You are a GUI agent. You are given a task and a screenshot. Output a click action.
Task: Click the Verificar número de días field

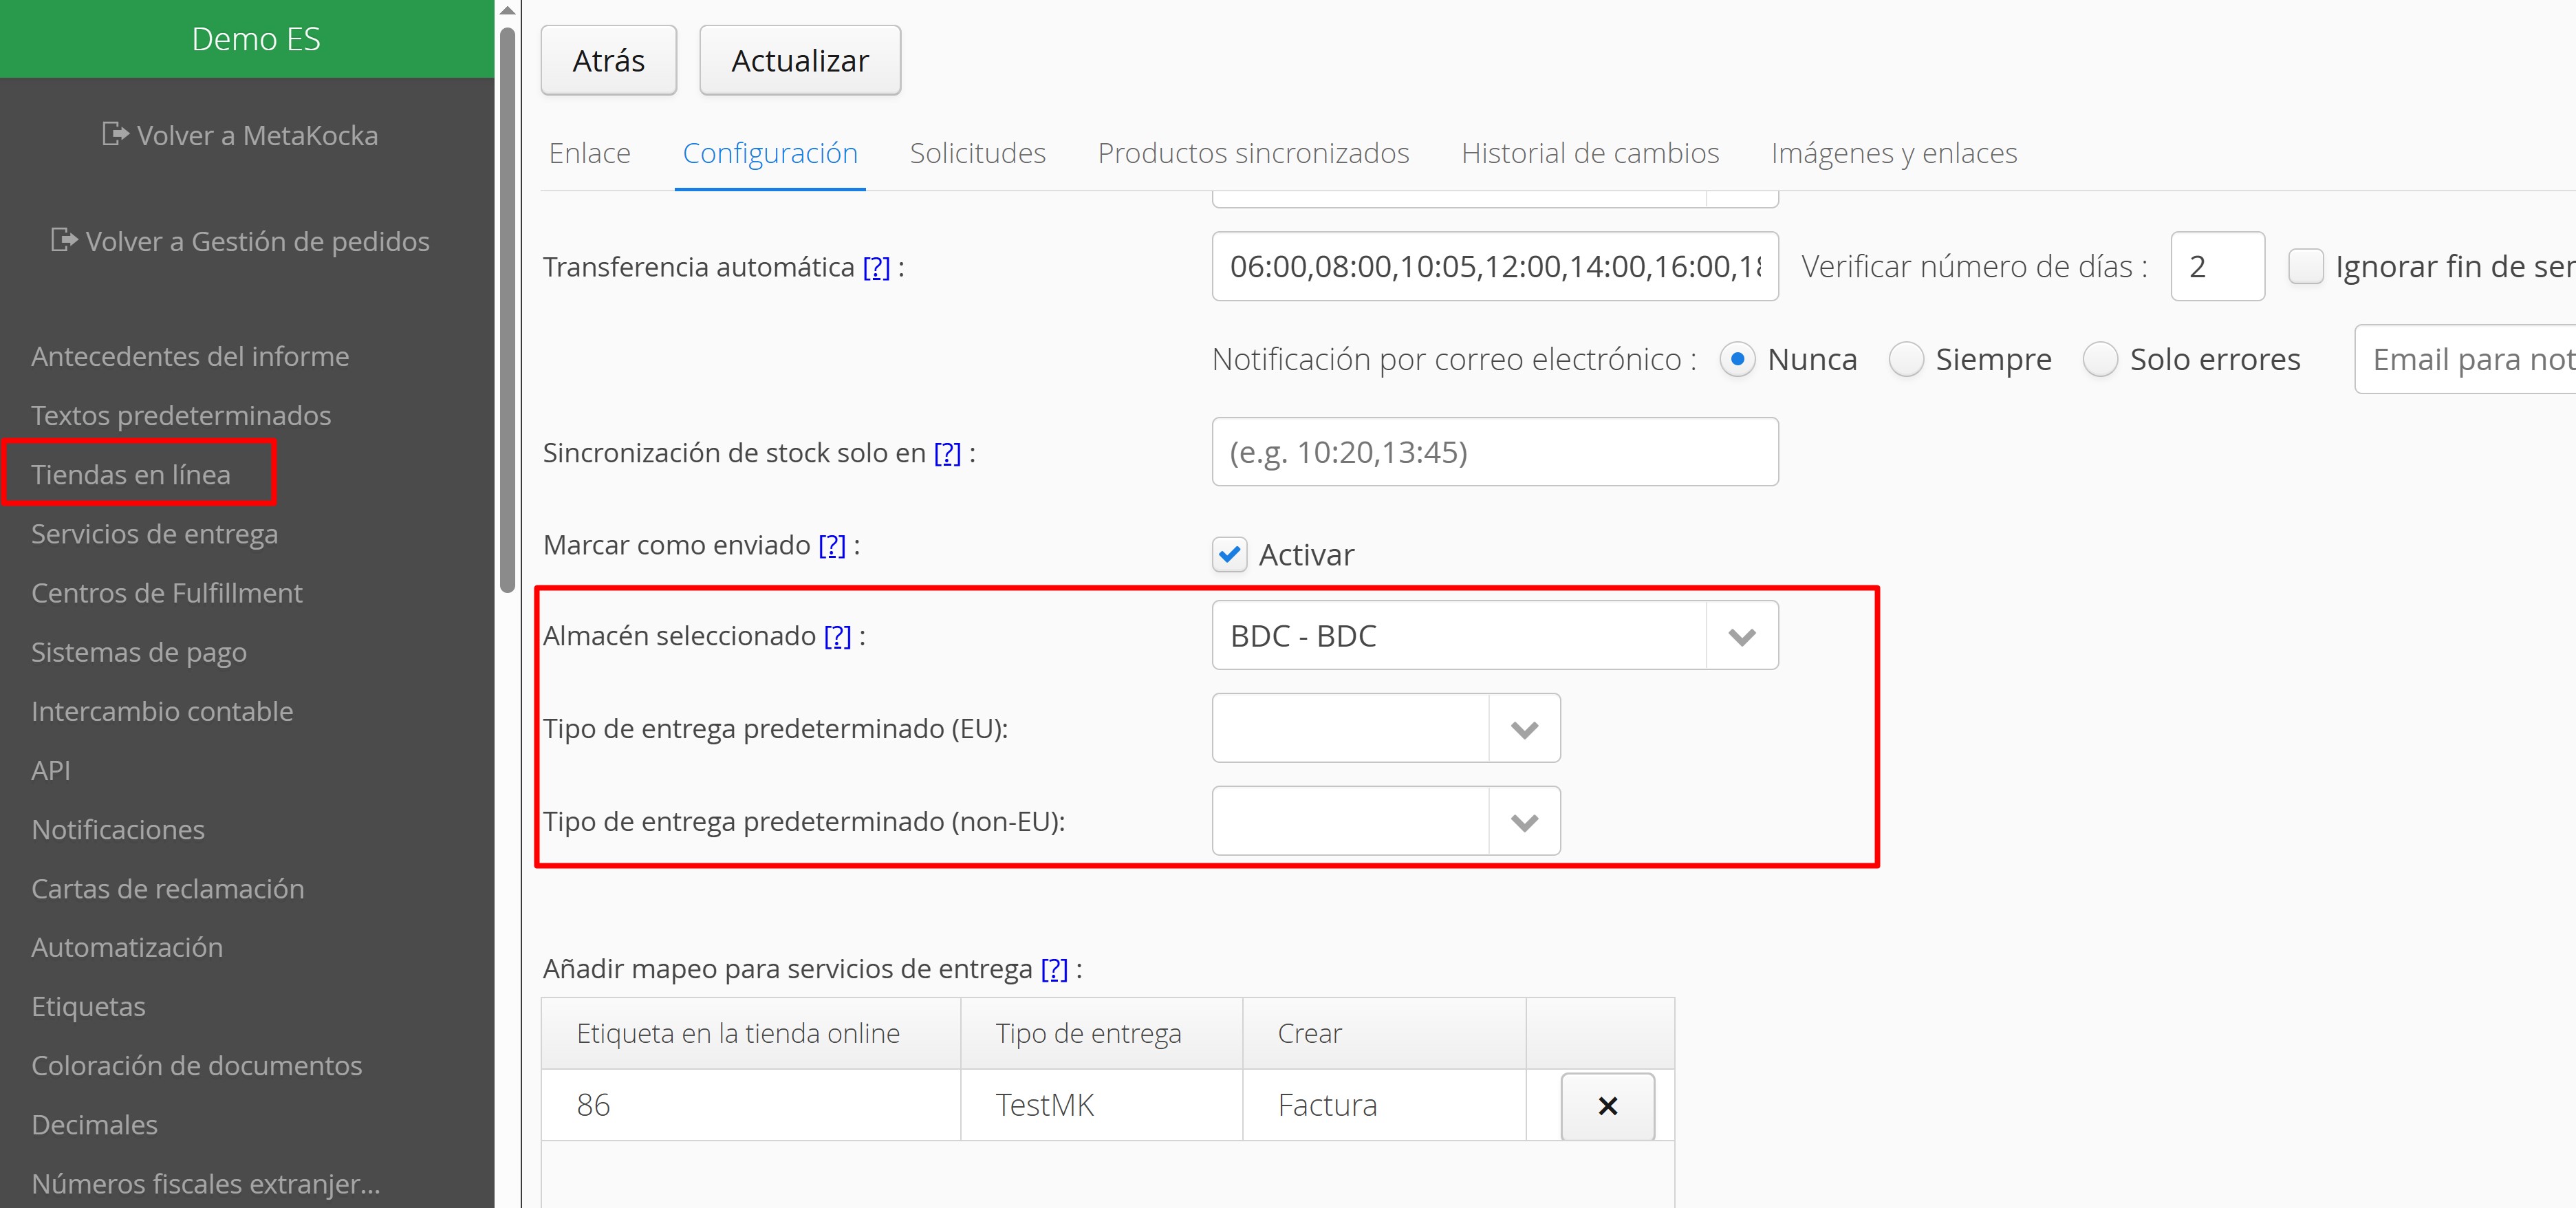click(2217, 266)
